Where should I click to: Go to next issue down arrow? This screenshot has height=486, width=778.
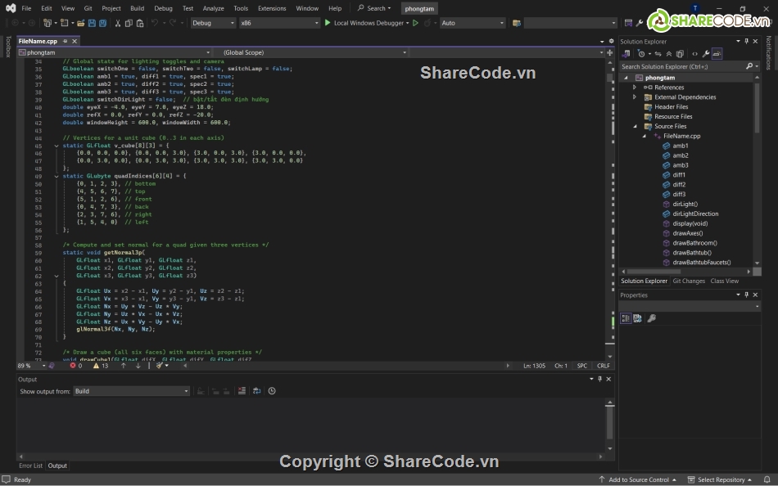coord(138,366)
